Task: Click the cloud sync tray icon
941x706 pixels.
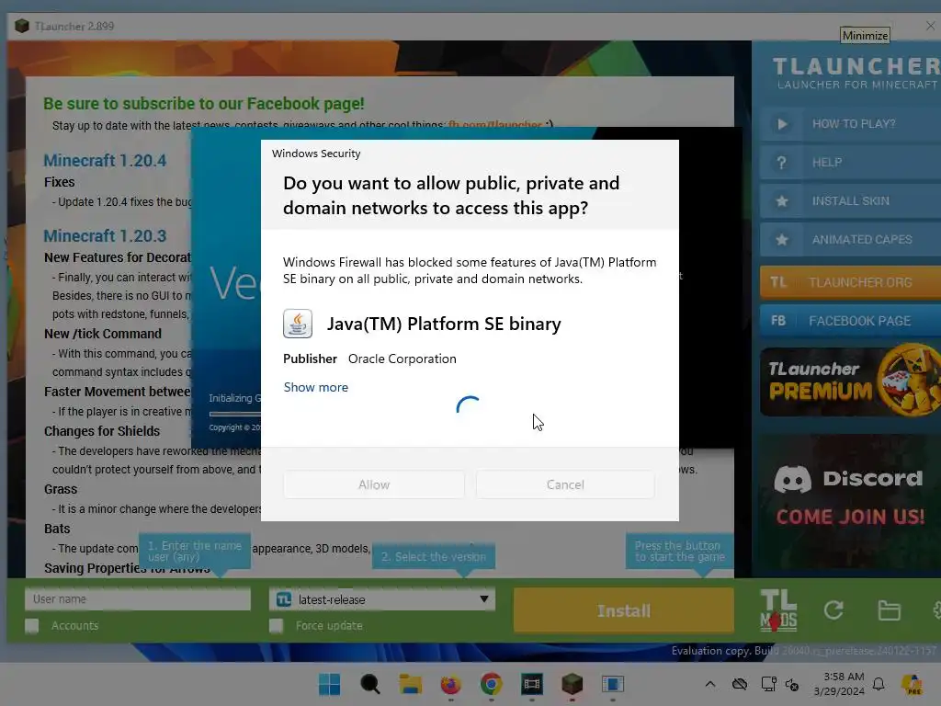Action: pyautogui.click(x=740, y=684)
